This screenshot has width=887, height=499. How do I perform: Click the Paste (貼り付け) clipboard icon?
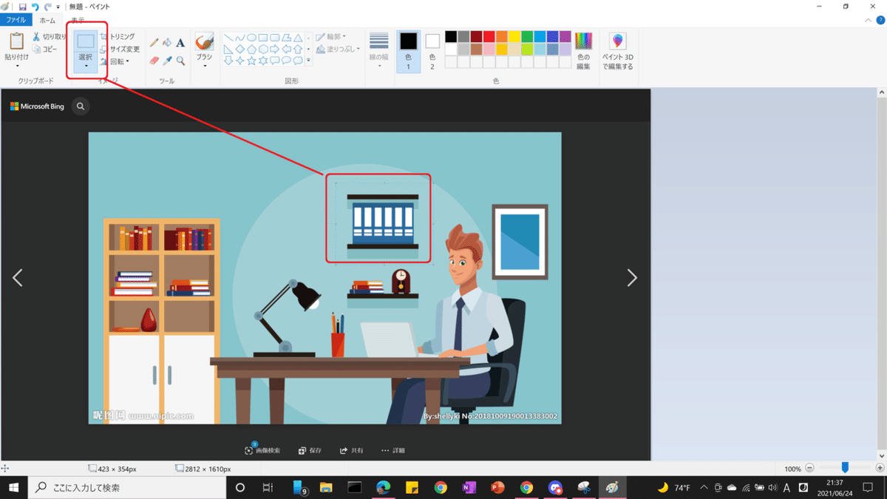(16, 41)
